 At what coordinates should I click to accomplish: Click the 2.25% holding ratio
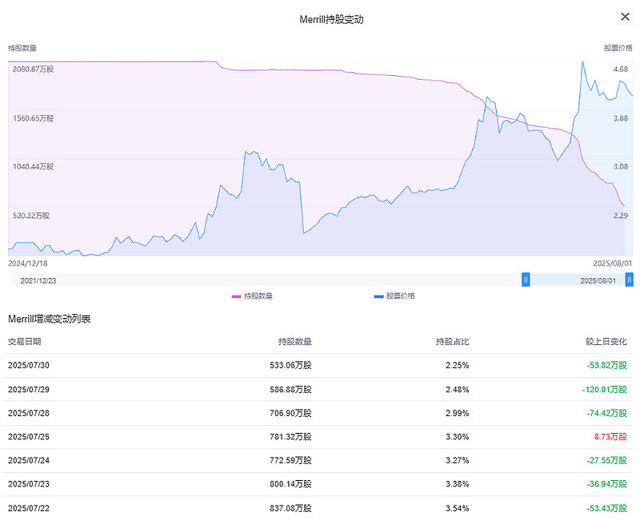[x=457, y=366]
